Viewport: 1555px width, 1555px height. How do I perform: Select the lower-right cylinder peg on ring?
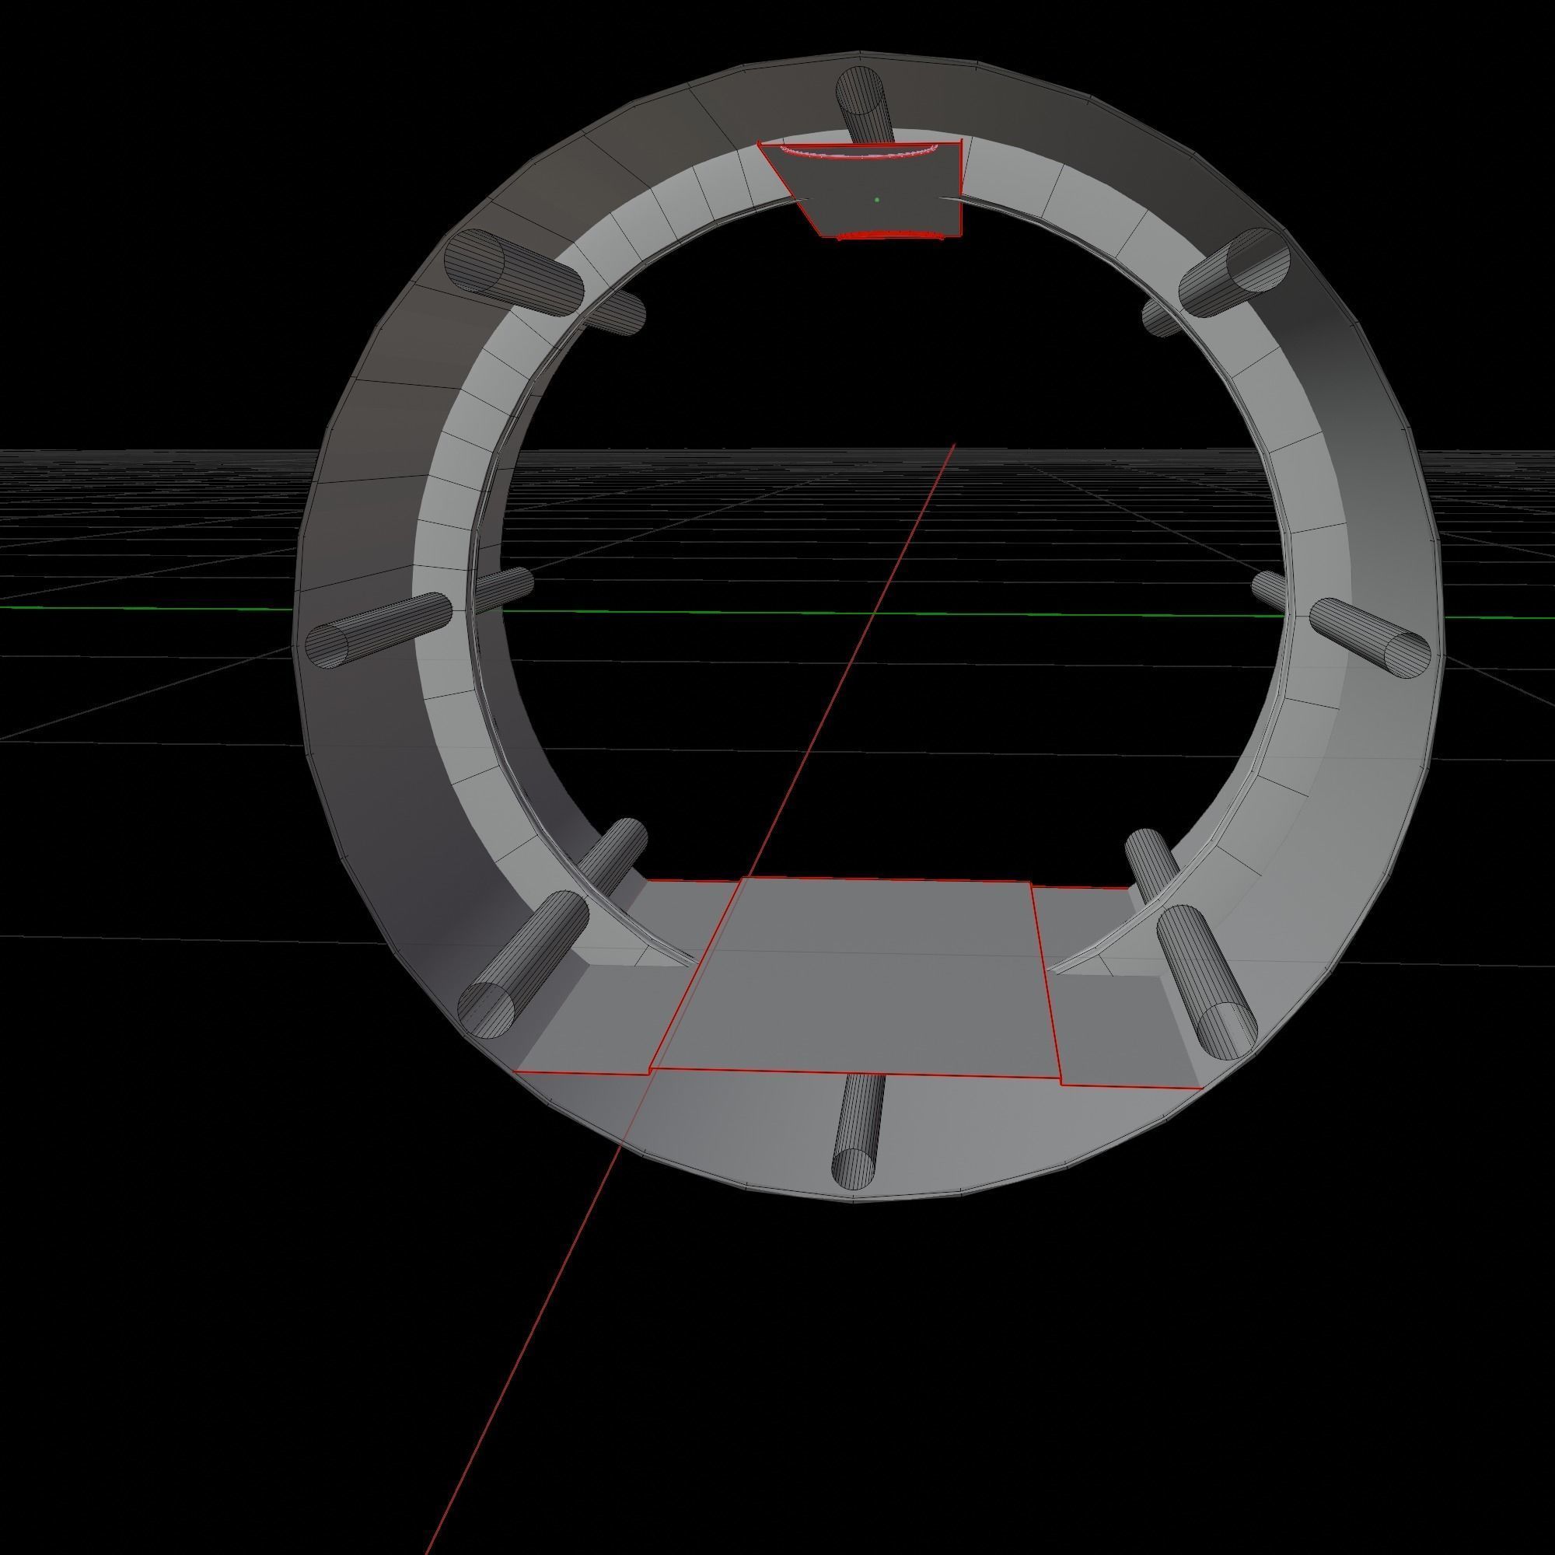point(1206,983)
